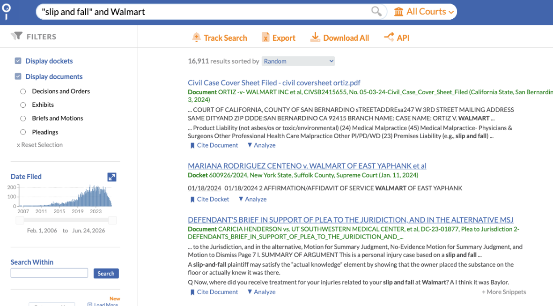Screen dimensions: 553x306
Task: Click Track Search toolbar label
Action: click(x=225, y=38)
